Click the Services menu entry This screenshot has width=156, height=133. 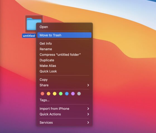[x=64, y=122]
